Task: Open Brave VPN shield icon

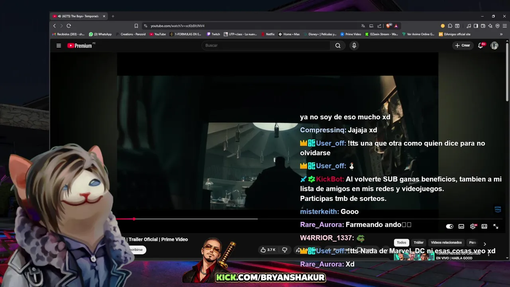Action: click(497, 26)
